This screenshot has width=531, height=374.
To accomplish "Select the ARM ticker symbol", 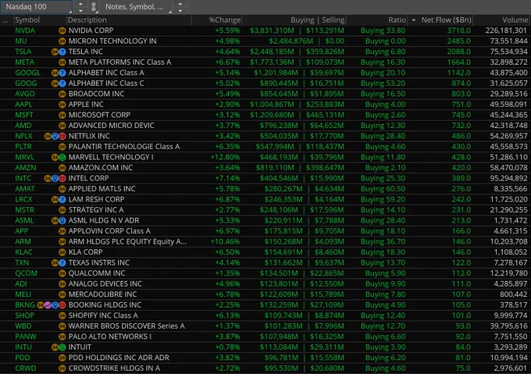I will click(x=23, y=241).
